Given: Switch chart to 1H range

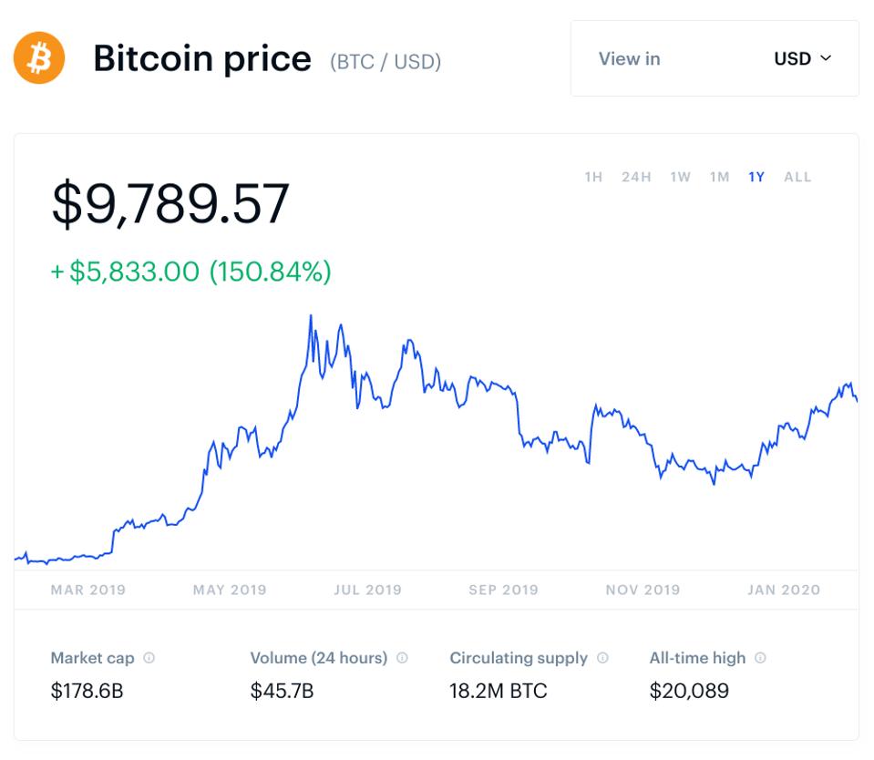Looking at the screenshot, I should (x=593, y=177).
